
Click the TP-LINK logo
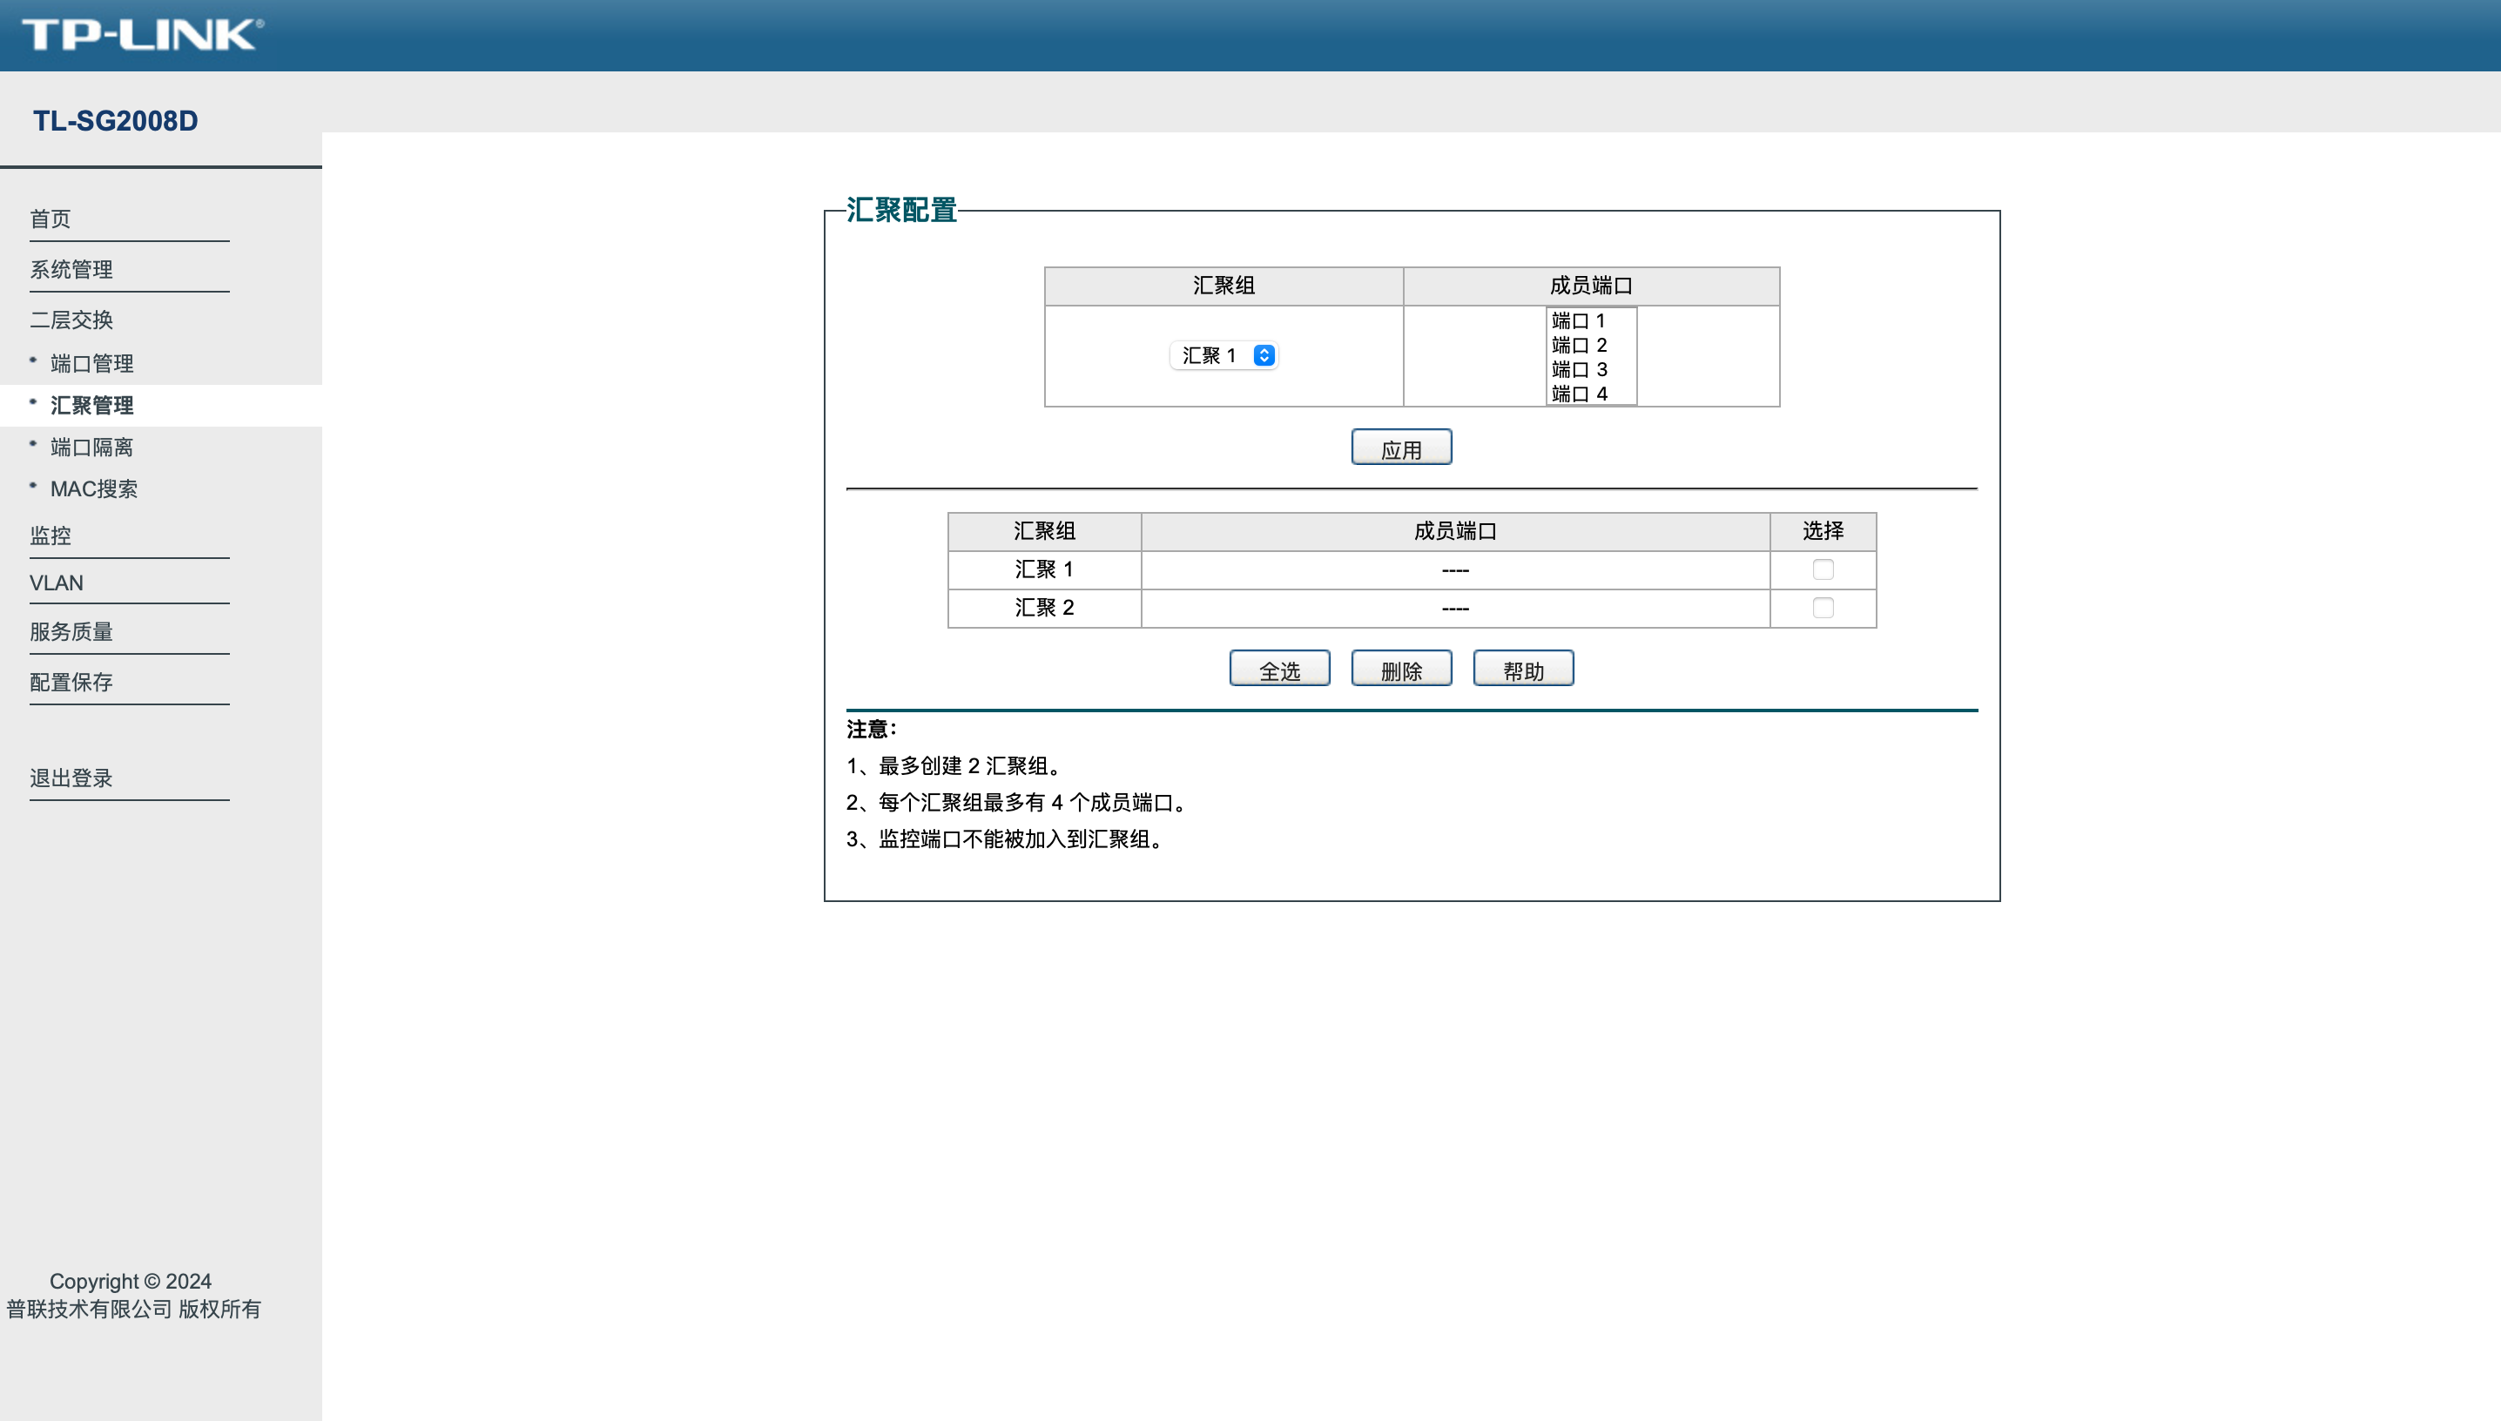point(143,35)
